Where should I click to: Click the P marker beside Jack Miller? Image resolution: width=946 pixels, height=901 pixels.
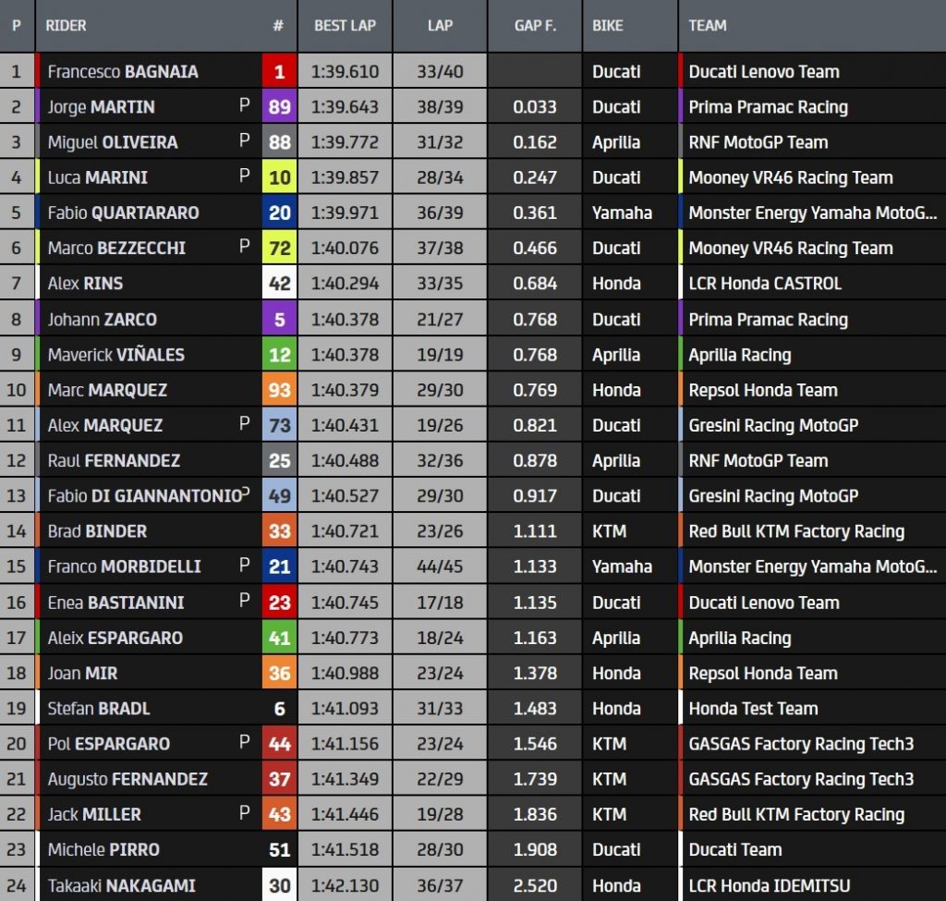click(245, 813)
